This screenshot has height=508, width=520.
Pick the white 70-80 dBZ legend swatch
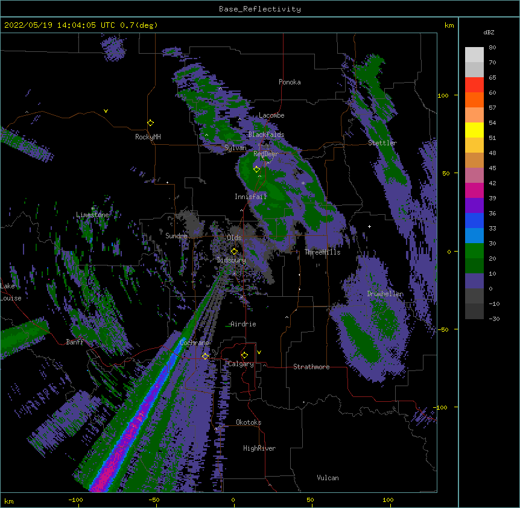pos(474,55)
